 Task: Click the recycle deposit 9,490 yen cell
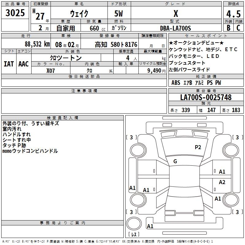[153, 70]
